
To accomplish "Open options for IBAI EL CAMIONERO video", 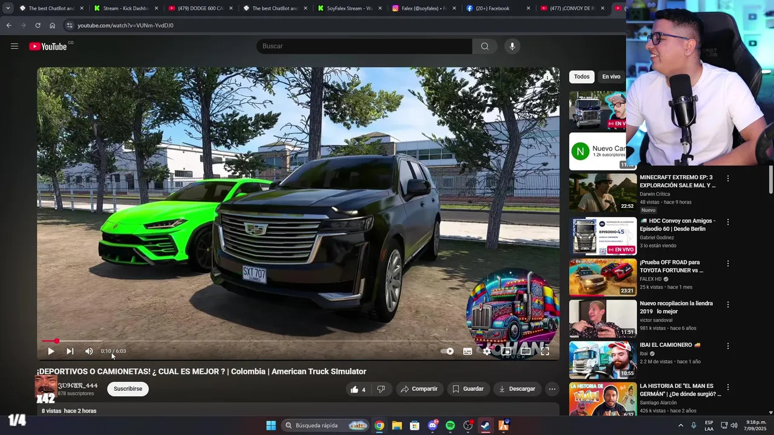I will [728, 346].
